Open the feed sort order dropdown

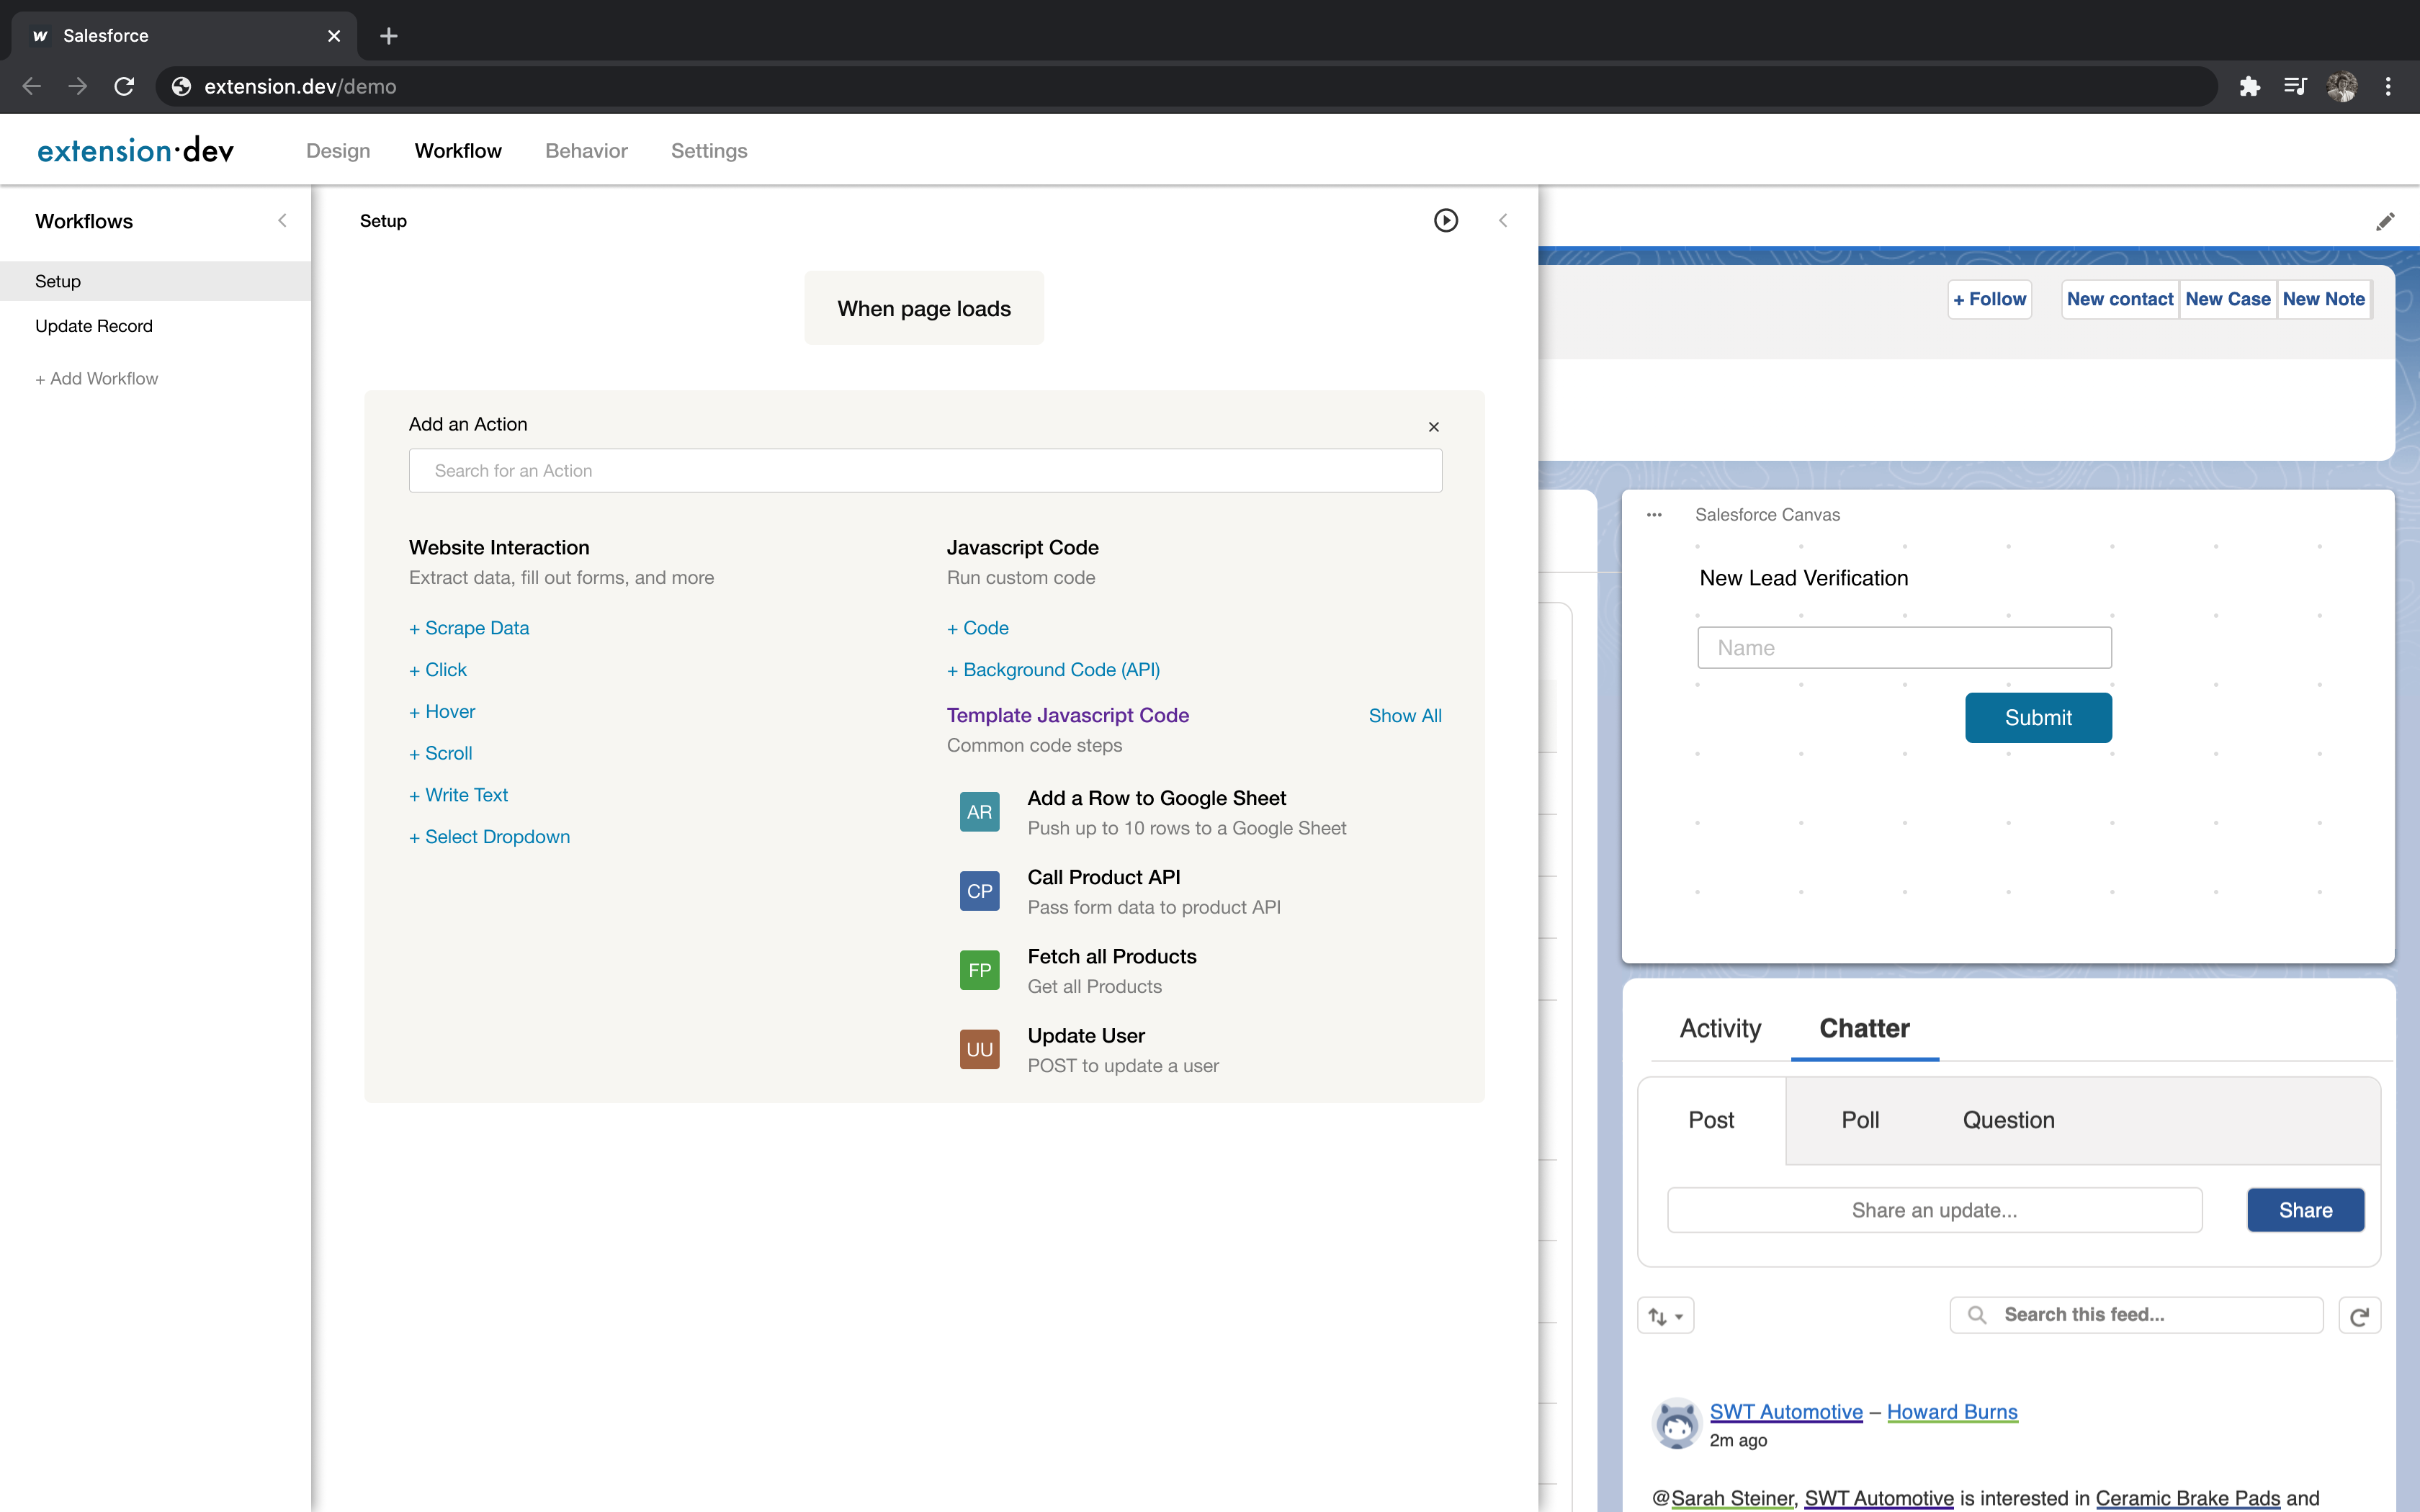(1665, 1315)
